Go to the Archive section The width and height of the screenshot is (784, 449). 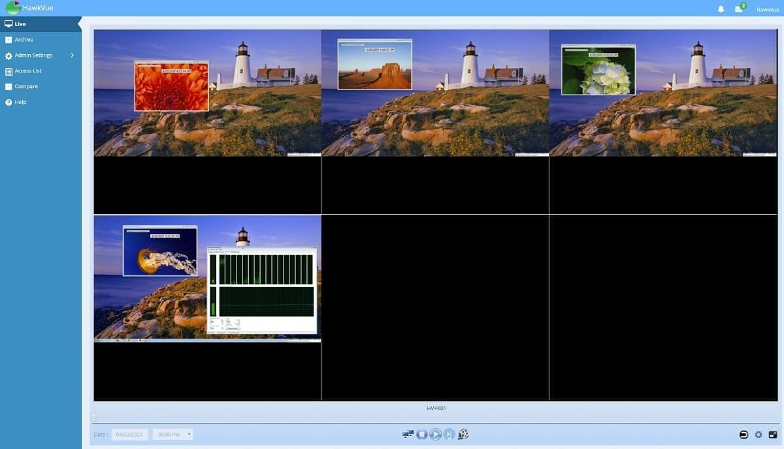coord(24,40)
